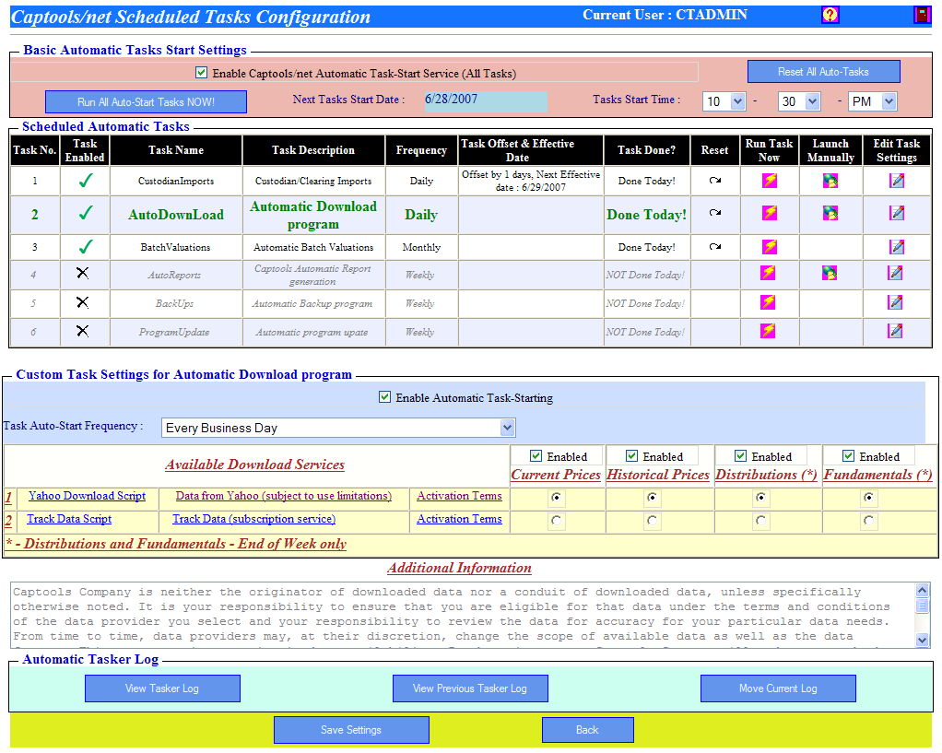The width and height of the screenshot is (942, 753).
Task: Open Activation Terms for Yahoo Download Script
Action: (x=458, y=496)
